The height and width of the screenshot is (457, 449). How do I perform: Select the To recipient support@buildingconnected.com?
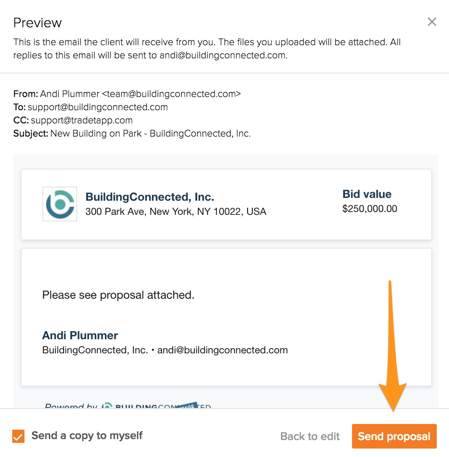click(x=97, y=107)
